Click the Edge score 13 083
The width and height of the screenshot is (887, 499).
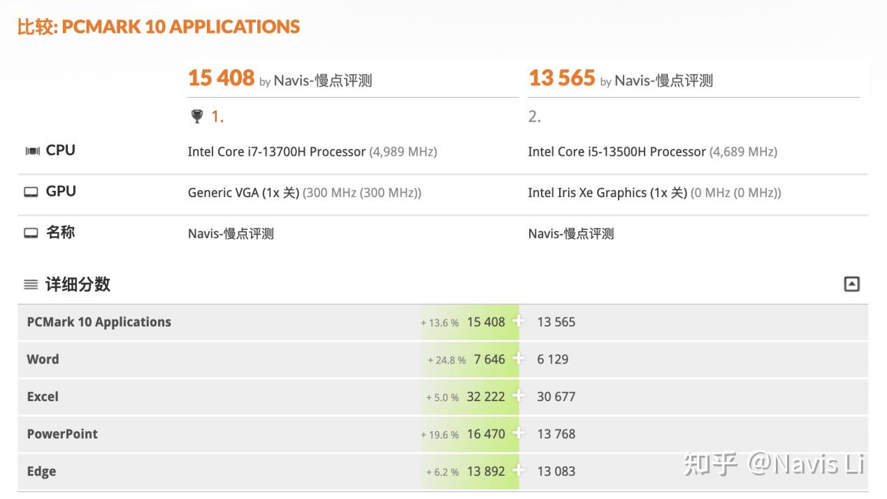point(556,471)
